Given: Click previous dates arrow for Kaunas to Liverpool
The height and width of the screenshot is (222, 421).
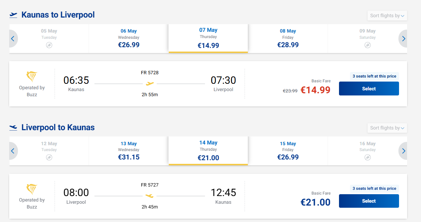Looking at the screenshot, I should click(13, 39).
